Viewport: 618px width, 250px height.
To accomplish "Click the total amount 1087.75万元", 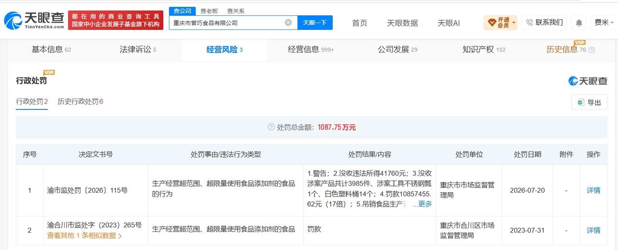I will 337,127.
